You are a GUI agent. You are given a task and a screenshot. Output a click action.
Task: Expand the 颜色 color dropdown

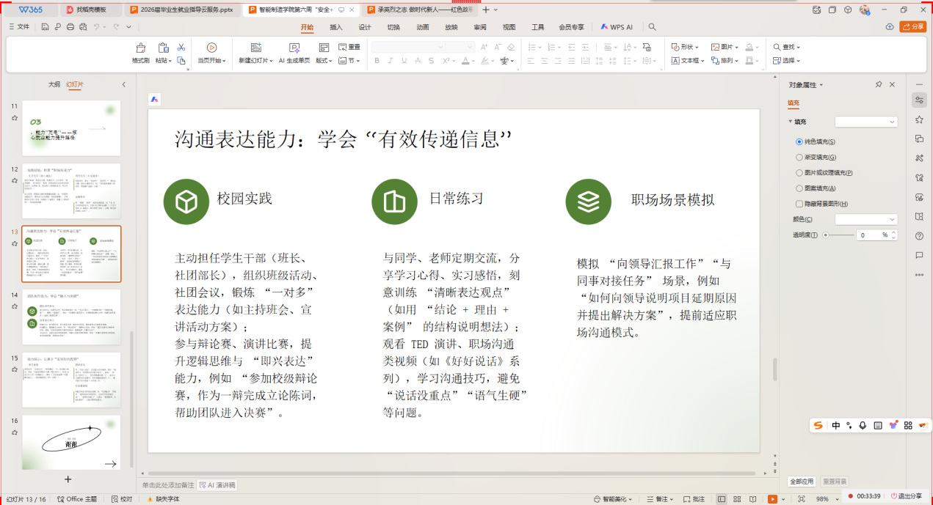point(866,219)
